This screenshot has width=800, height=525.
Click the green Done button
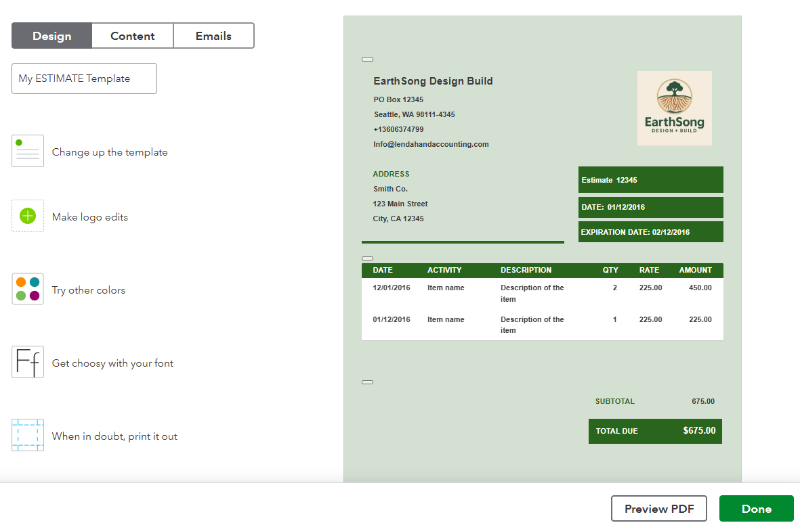click(756, 509)
